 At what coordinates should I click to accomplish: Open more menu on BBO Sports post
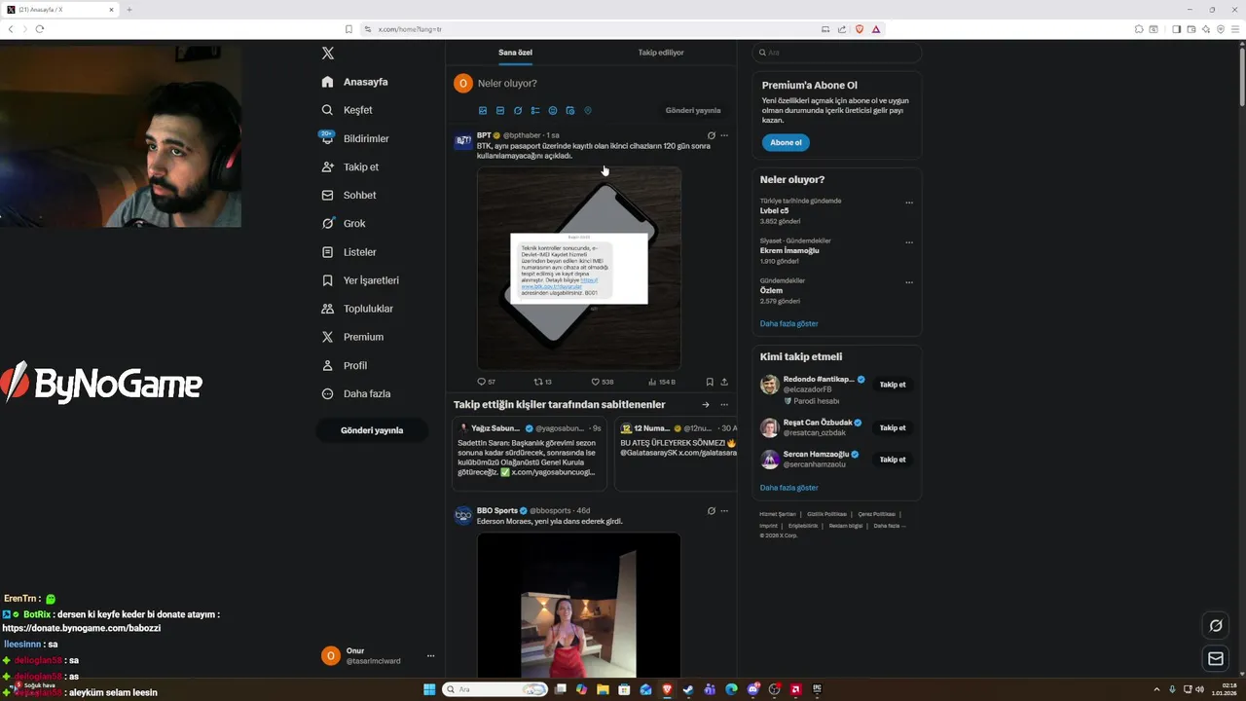(x=724, y=510)
